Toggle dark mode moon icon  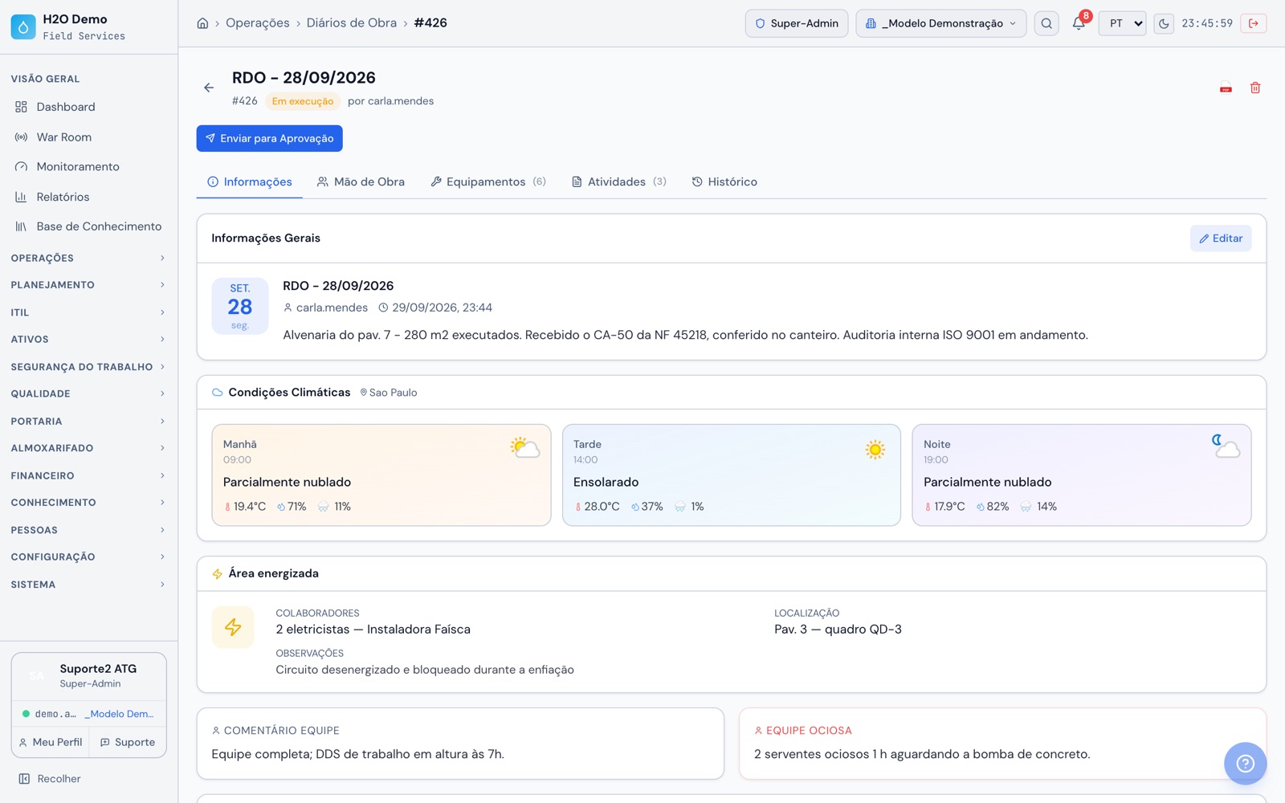click(1164, 23)
